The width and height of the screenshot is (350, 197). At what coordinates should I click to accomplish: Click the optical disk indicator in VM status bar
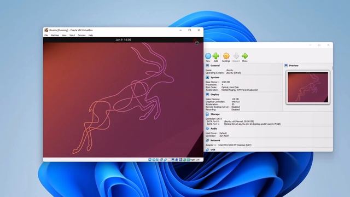pos(154,160)
